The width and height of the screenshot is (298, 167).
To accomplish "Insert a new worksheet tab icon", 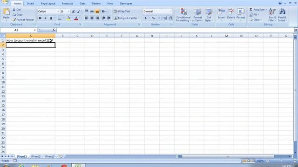I will [61, 156].
